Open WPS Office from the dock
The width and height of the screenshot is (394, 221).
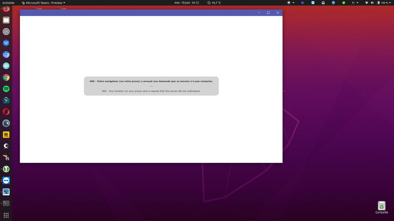tap(6, 43)
